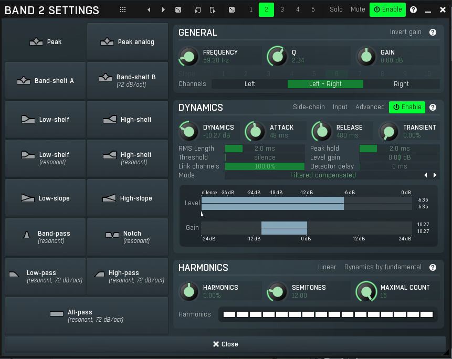Switch to band 3
The width and height of the screenshot is (452, 359).
pos(282,9)
